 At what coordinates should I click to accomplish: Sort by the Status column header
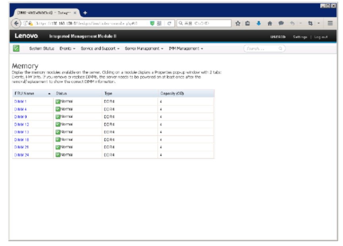78,94
